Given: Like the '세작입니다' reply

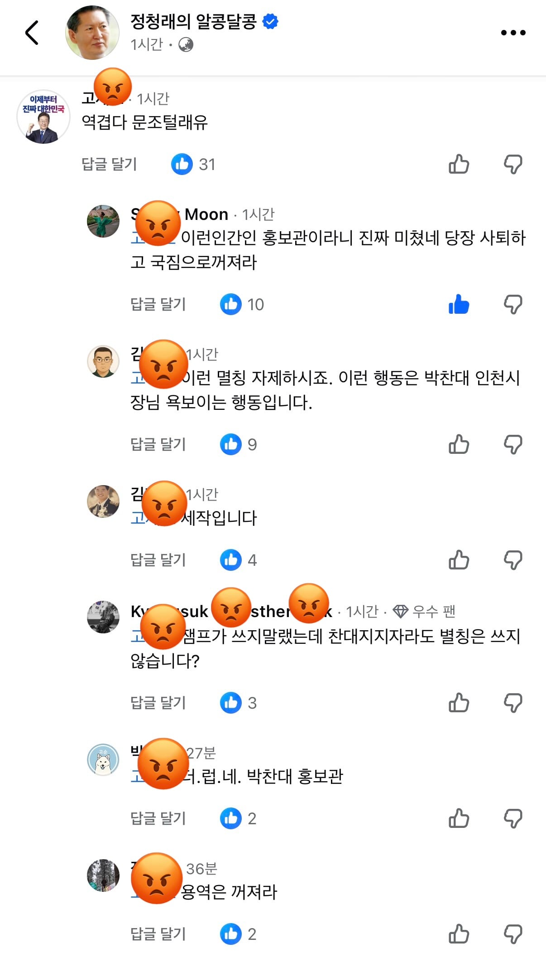Looking at the screenshot, I should point(459,560).
